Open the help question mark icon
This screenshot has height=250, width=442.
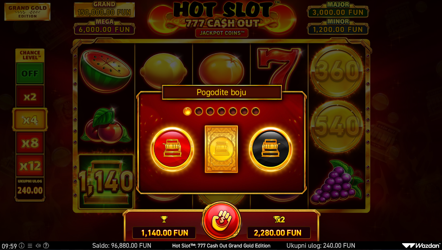coord(46,246)
